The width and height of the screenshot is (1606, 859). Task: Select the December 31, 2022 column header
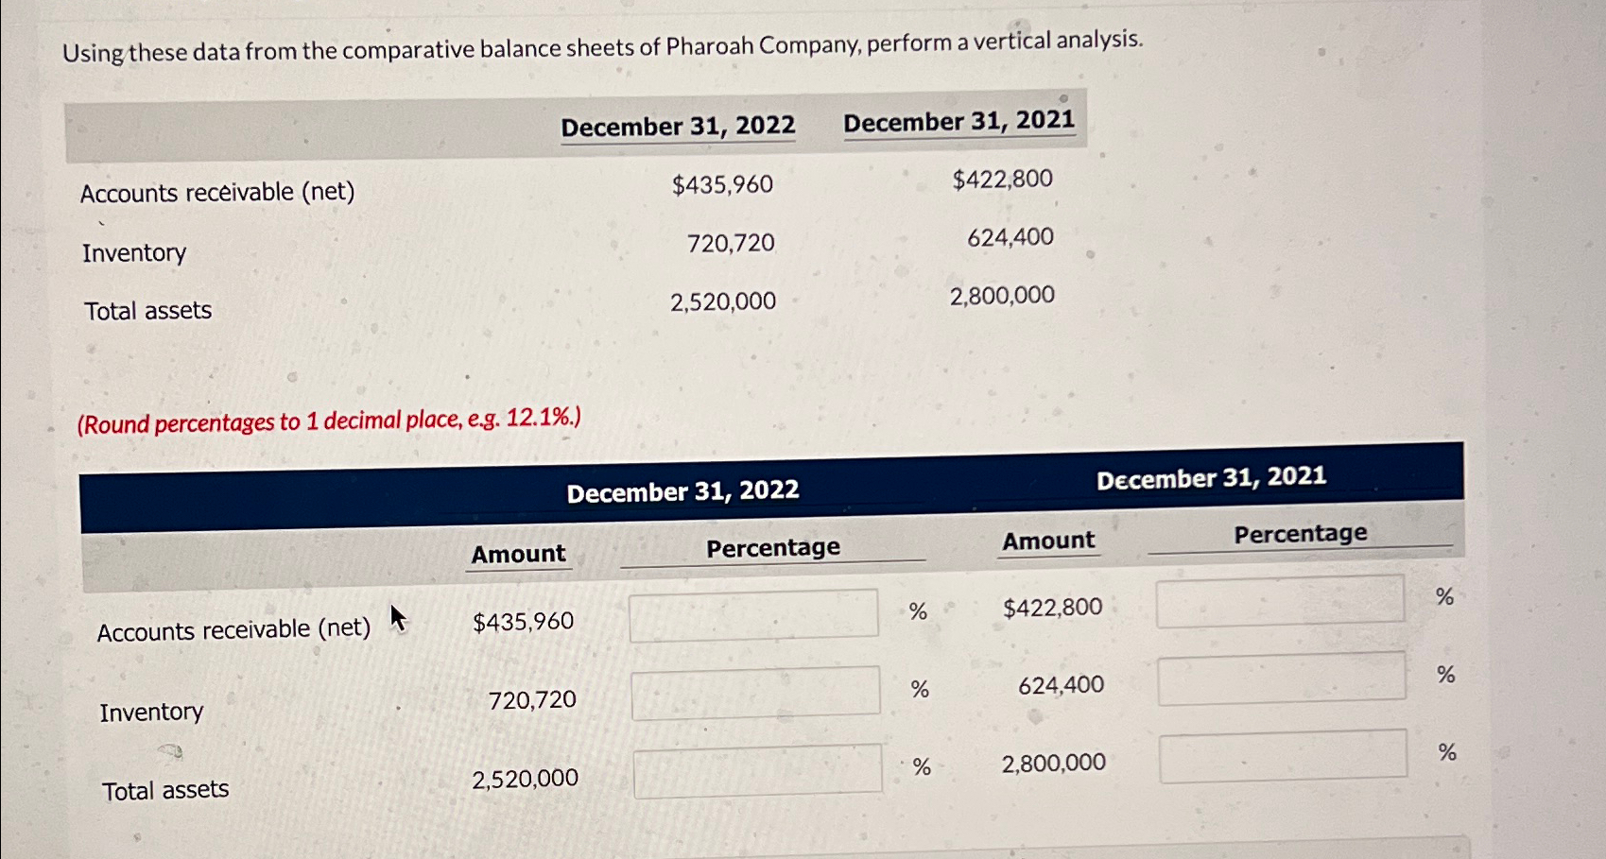click(x=683, y=490)
